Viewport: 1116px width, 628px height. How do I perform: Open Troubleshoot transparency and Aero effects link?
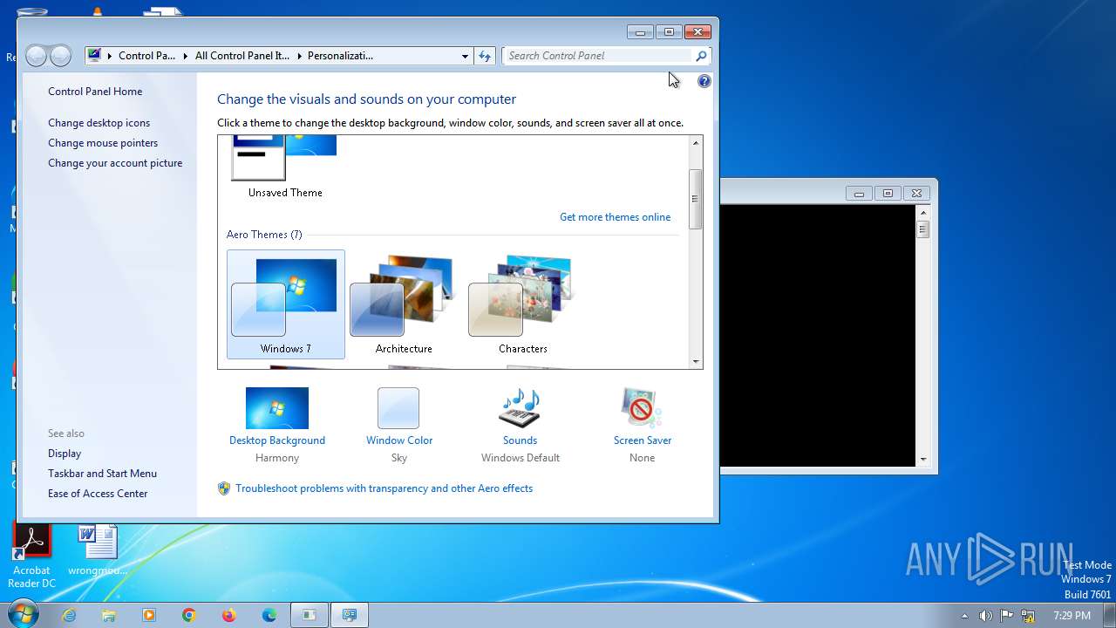coord(384,488)
